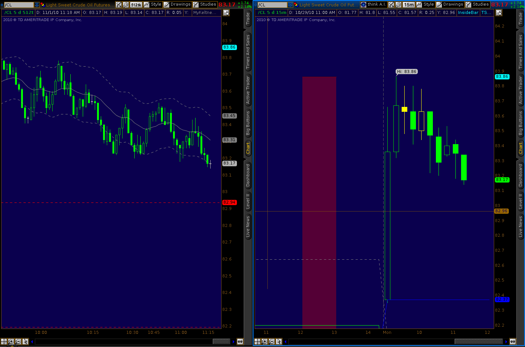
Task: Open Big Buttons tab on left panel
Action: click(248, 123)
